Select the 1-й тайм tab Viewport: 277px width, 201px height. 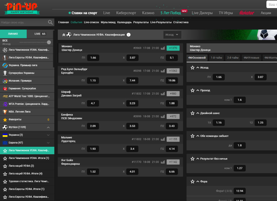pyautogui.click(x=216, y=58)
